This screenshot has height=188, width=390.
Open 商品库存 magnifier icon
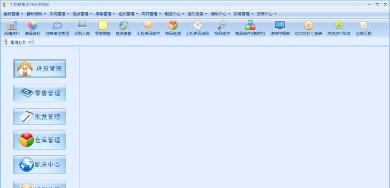[222, 28]
